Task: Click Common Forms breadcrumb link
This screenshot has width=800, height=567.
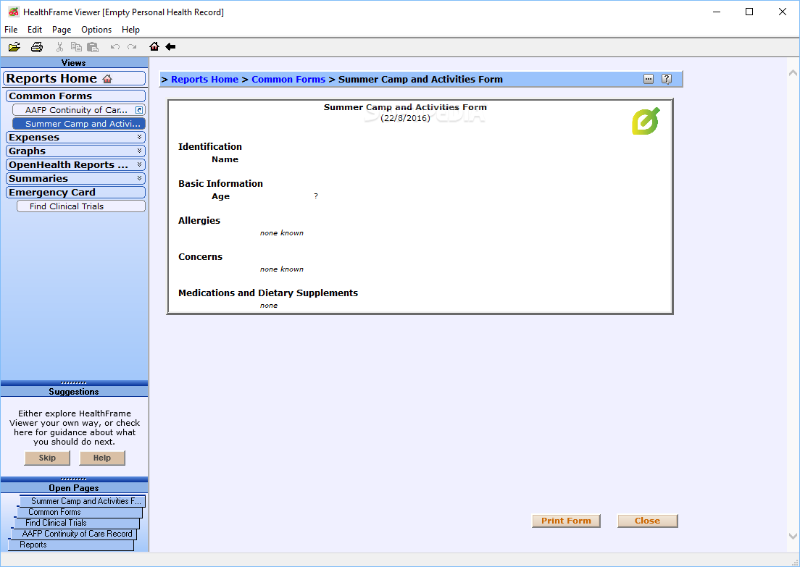Action: 288,80
